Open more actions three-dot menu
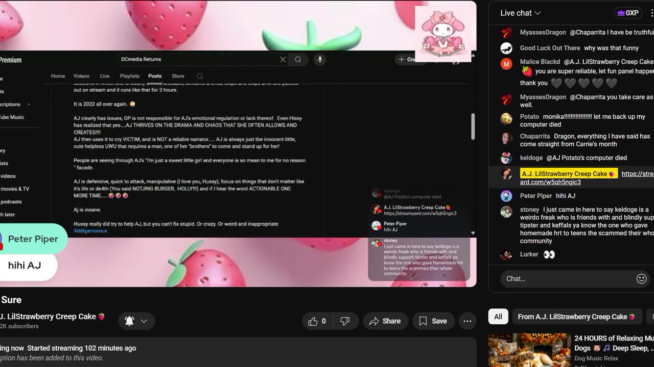 pyautogui.click(x=468, y=321)
